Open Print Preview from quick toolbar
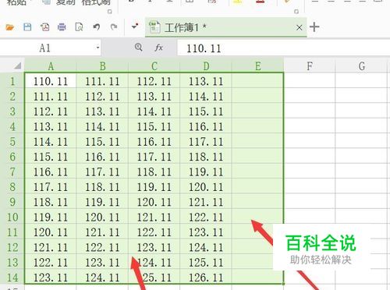Viewport: 390px width, 290px height. [x=79, y=27]
